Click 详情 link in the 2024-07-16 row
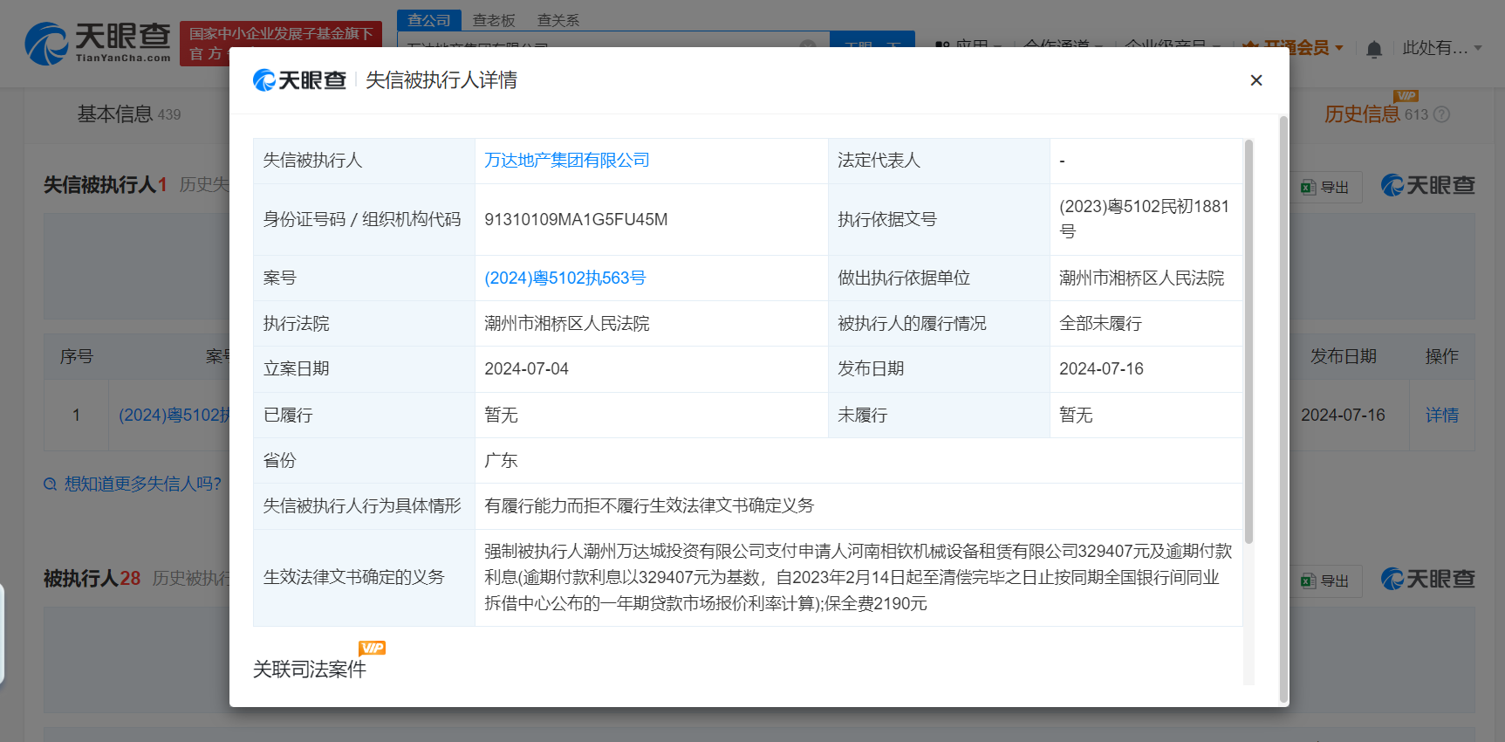Viewport: 1505px width, 742px height. point(1442,416)
